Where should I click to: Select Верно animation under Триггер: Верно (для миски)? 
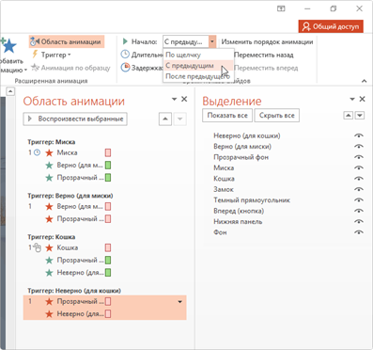(x=80, y=207)
